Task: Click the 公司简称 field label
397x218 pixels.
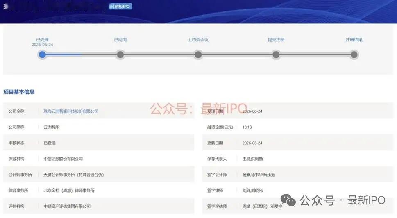Action: [x=16, y=127]
